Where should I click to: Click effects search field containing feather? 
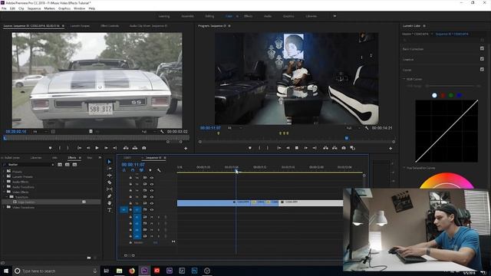(29, 165)
